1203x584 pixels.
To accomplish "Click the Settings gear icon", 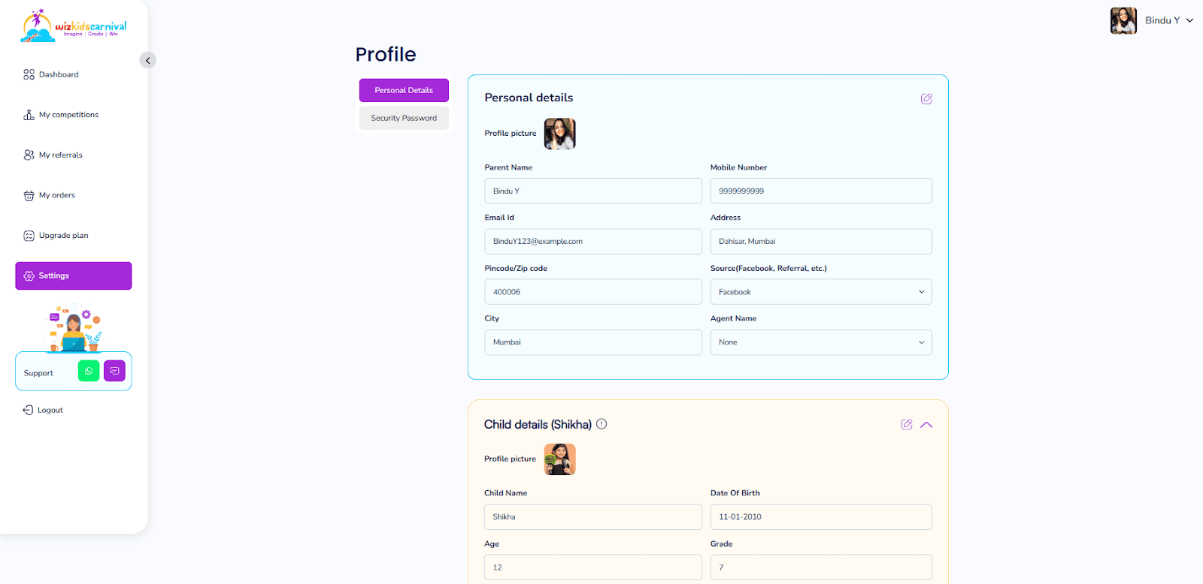I will point(29,275).
